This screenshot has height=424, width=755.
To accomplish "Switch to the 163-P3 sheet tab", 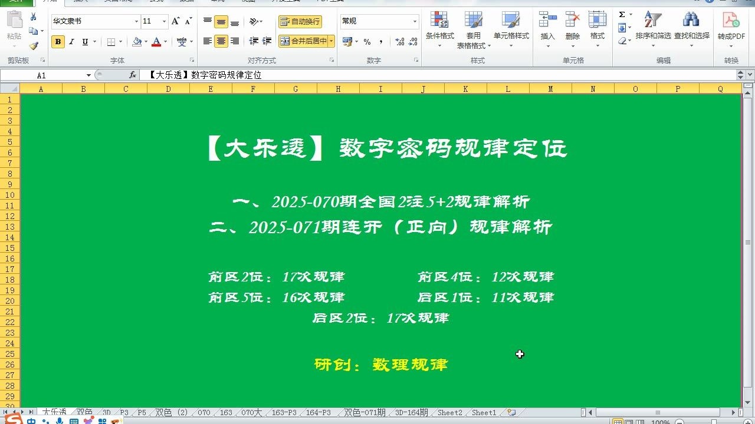I will click(284, 413).
